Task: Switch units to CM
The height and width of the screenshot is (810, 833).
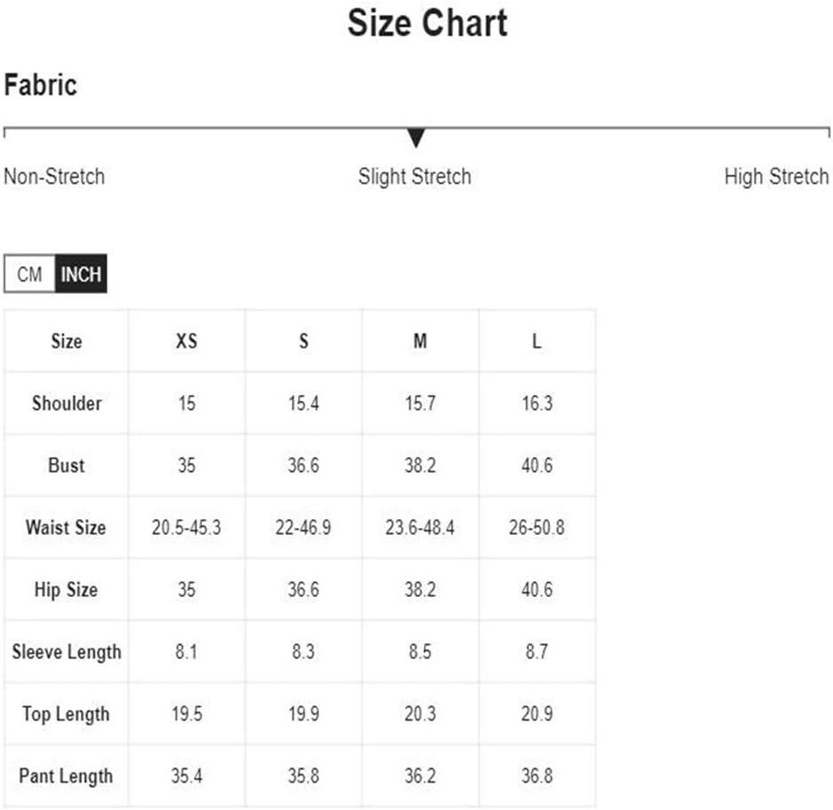Action: point(29,274)
